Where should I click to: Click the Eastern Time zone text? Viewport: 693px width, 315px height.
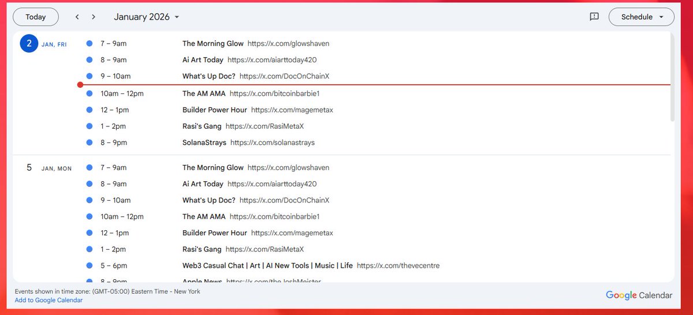pos(107,291)
